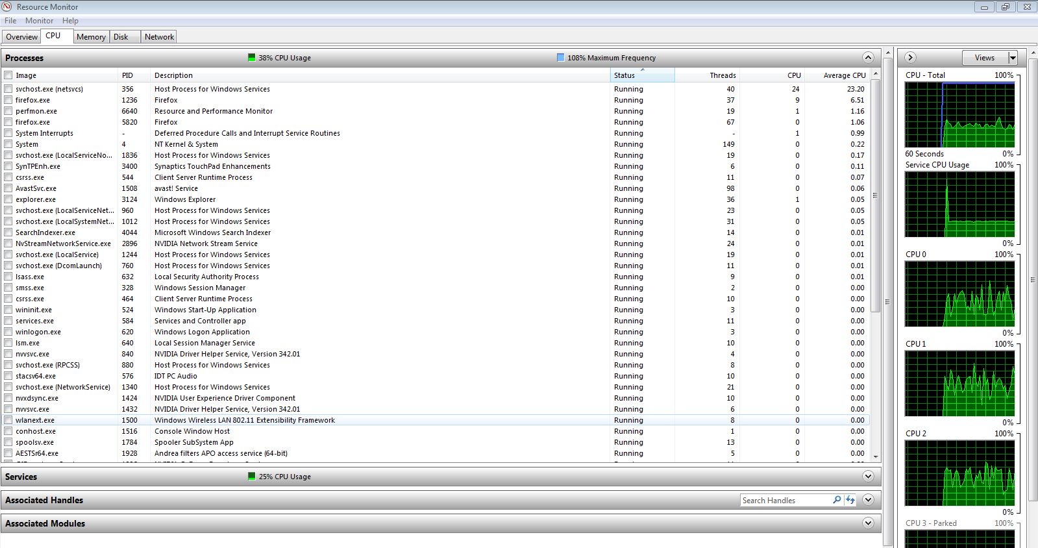The height and width of the screenshot is (548, 1038).
Task: Sort by the Average CPU column header
Action: [x=837, y=75]
